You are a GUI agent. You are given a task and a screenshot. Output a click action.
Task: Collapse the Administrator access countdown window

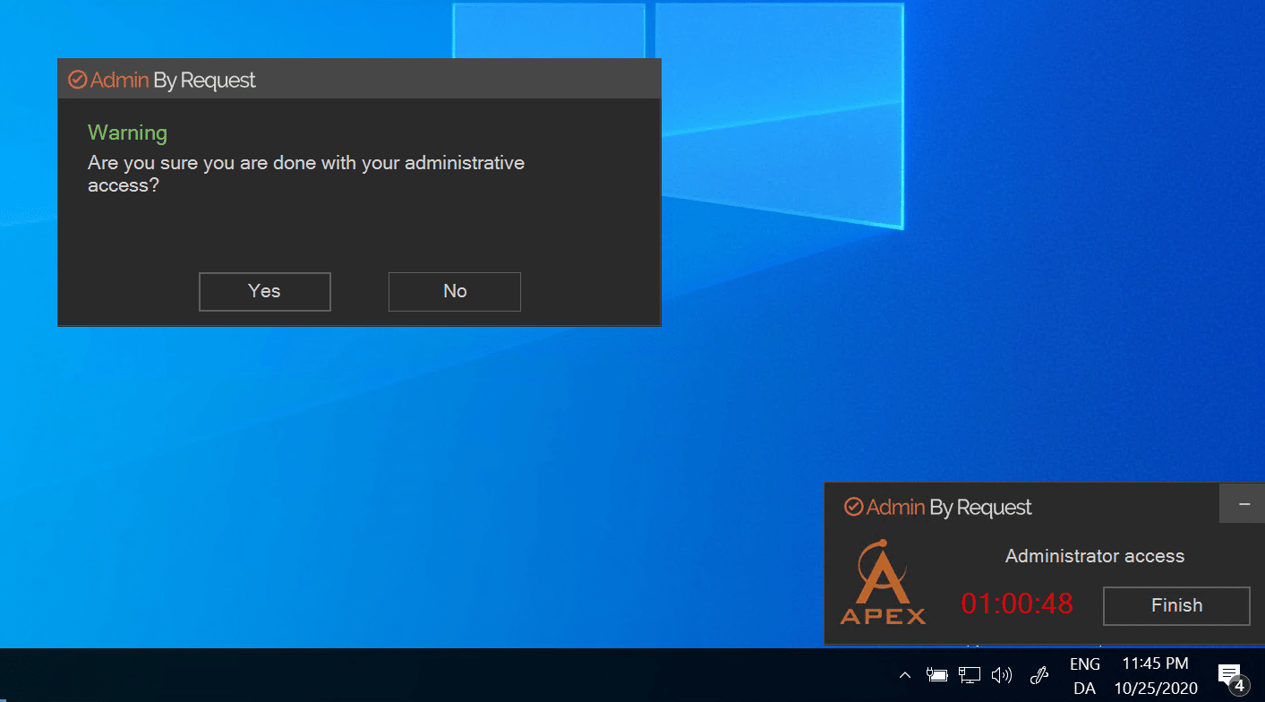(x=1243, y=503)
